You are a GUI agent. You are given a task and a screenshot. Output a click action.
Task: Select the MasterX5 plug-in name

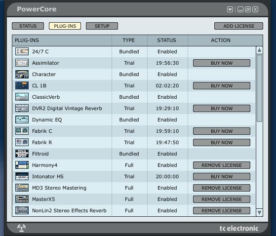pyautogui.click(x=43, y=199)
